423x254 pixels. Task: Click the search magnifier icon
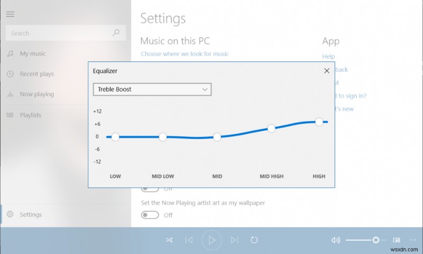[116, 33]
